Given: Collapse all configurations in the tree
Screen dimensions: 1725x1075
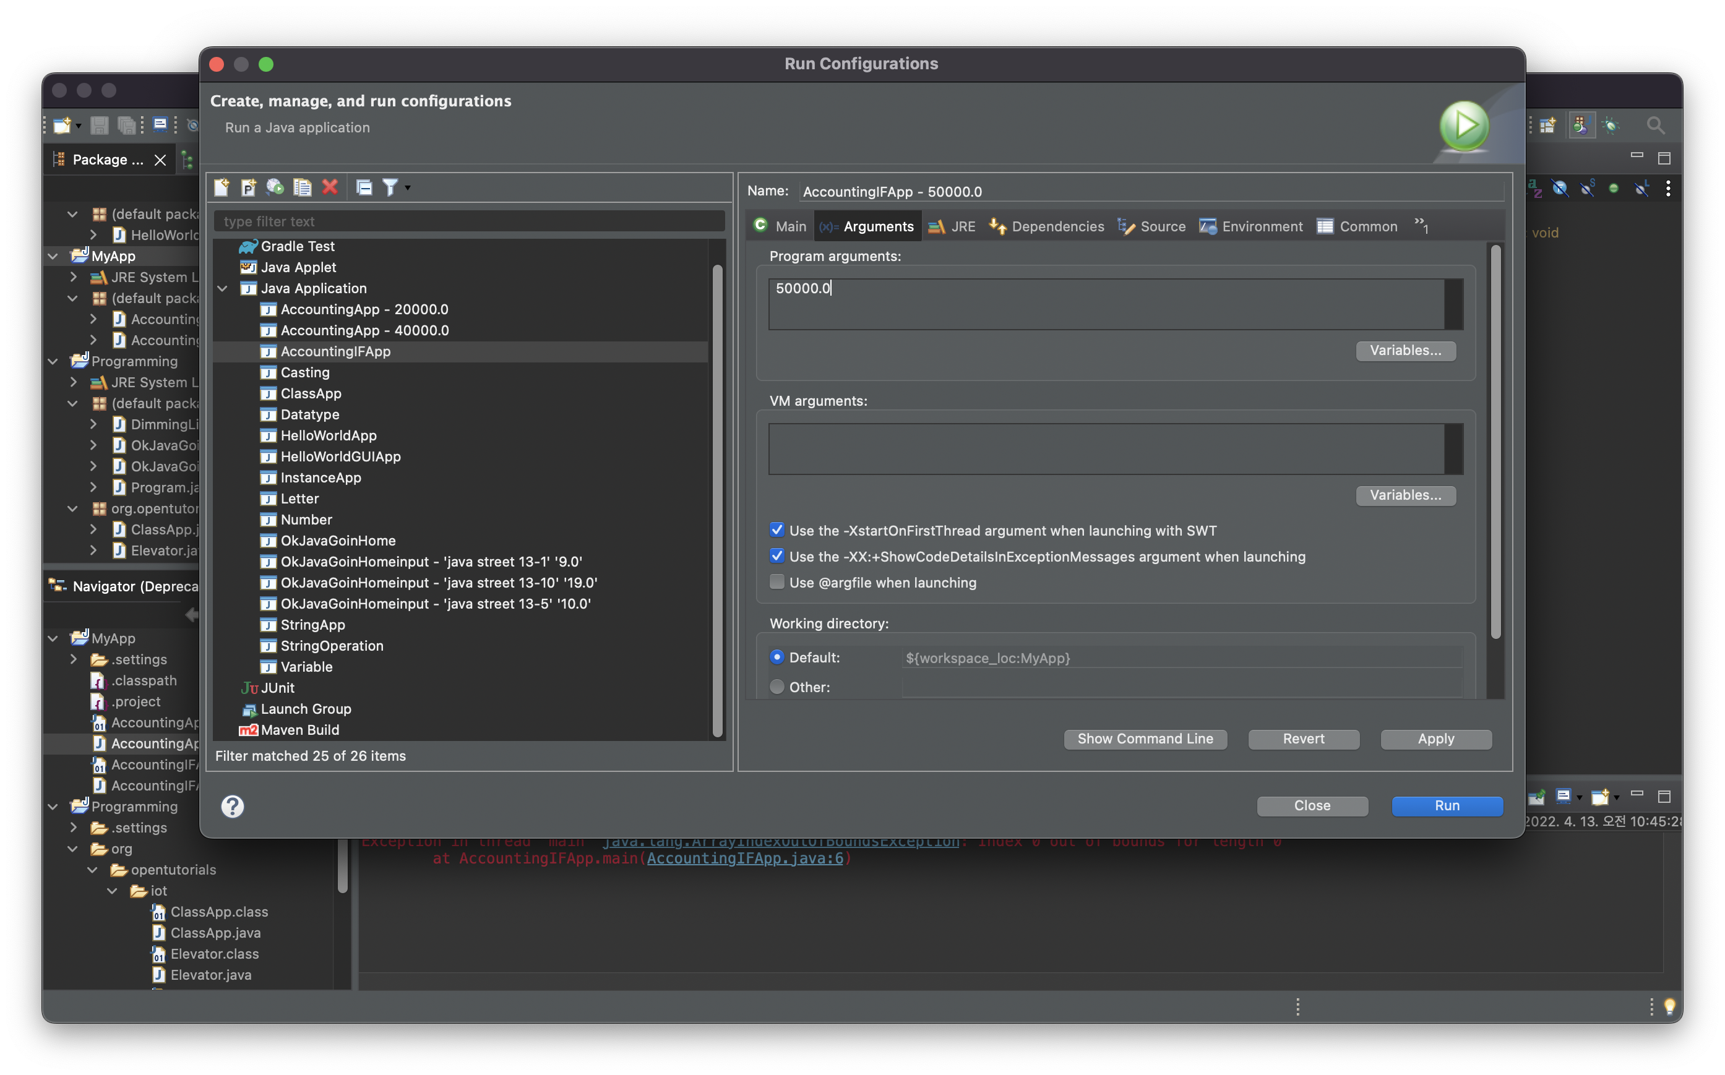Looking at the screenshot, I should [x=364, y=187].
